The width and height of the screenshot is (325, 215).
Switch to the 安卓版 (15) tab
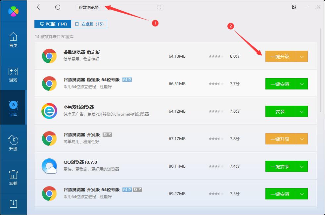(x=89, y=24)
